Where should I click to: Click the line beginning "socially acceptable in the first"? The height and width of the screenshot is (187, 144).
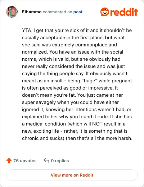pyautogui.click(x=73, y=38)
